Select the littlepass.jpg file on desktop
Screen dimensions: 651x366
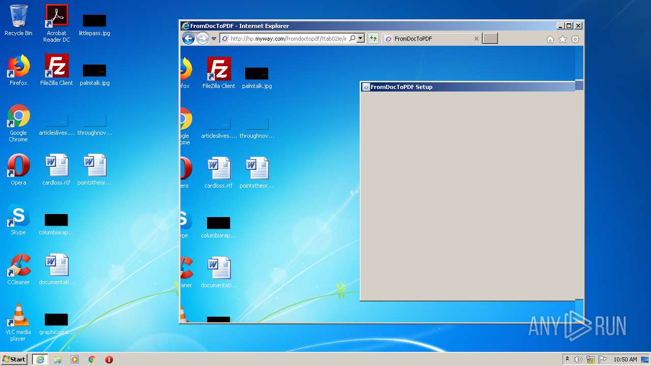coord(95,25)
